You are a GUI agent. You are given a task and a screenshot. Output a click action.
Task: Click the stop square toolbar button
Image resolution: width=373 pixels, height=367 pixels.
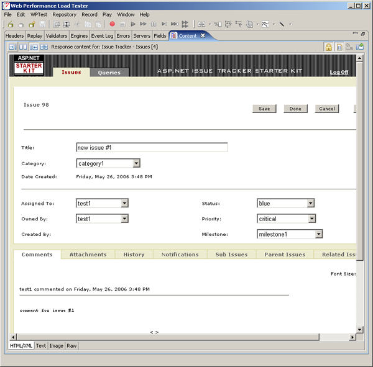[x=122, y=24]
